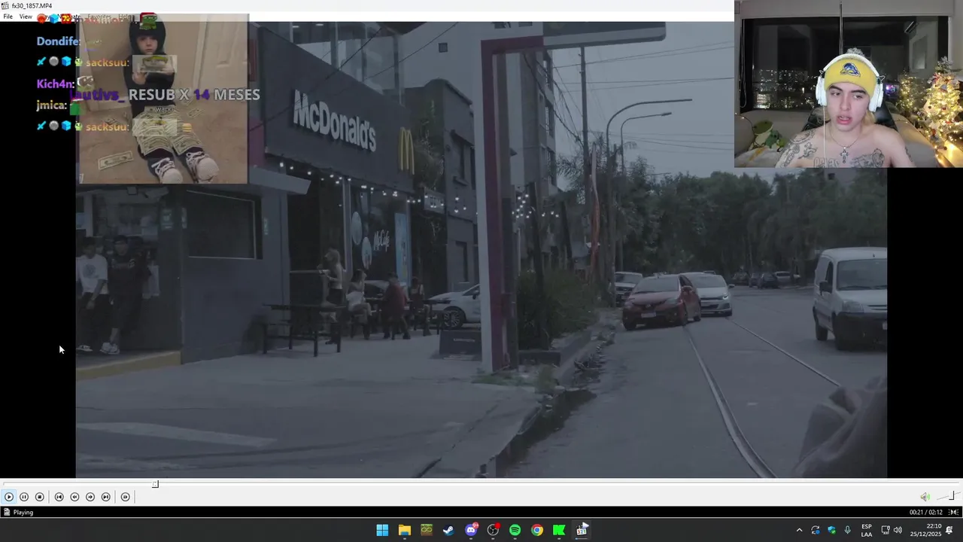Click the Play button in player controls
This screenshot has width=963, height=542.
coord(9,497)
